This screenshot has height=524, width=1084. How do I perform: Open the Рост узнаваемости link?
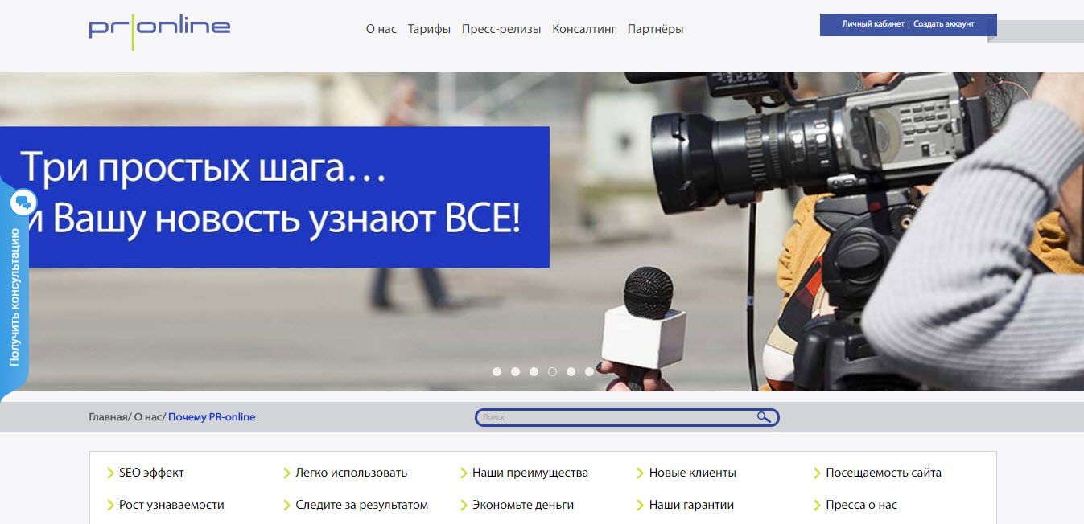point(171,505)
